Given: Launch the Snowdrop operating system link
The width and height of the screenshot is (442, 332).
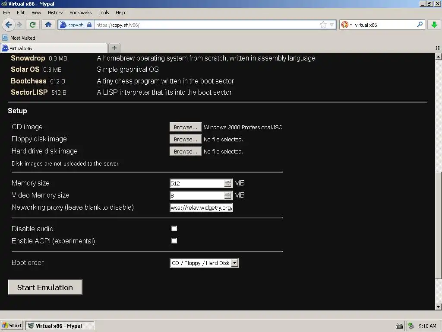Looking at the screenshot, I should 28,58.
